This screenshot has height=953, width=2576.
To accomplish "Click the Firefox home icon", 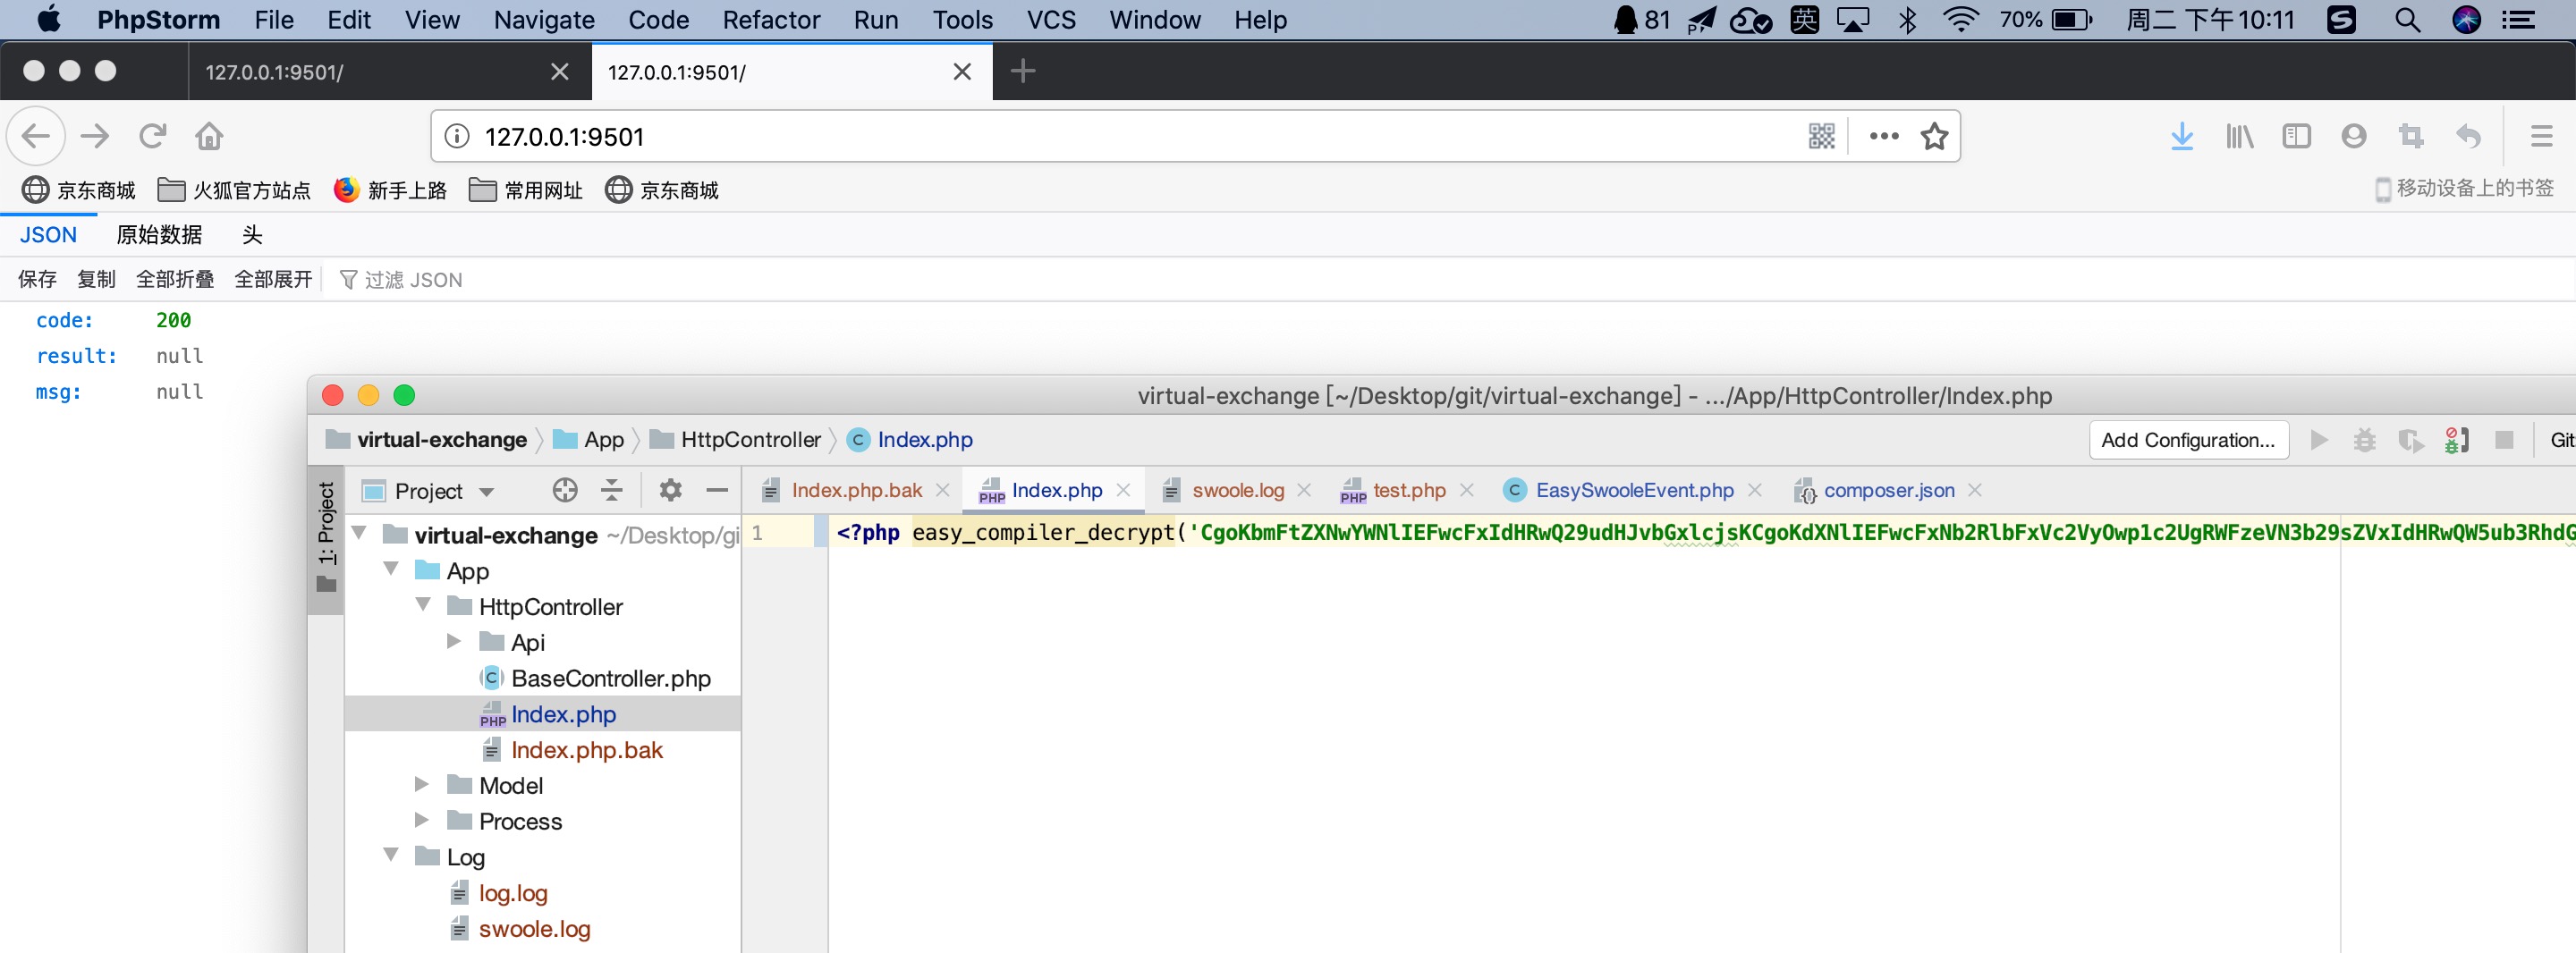I will pyautogui.click(x=209, y=136).
